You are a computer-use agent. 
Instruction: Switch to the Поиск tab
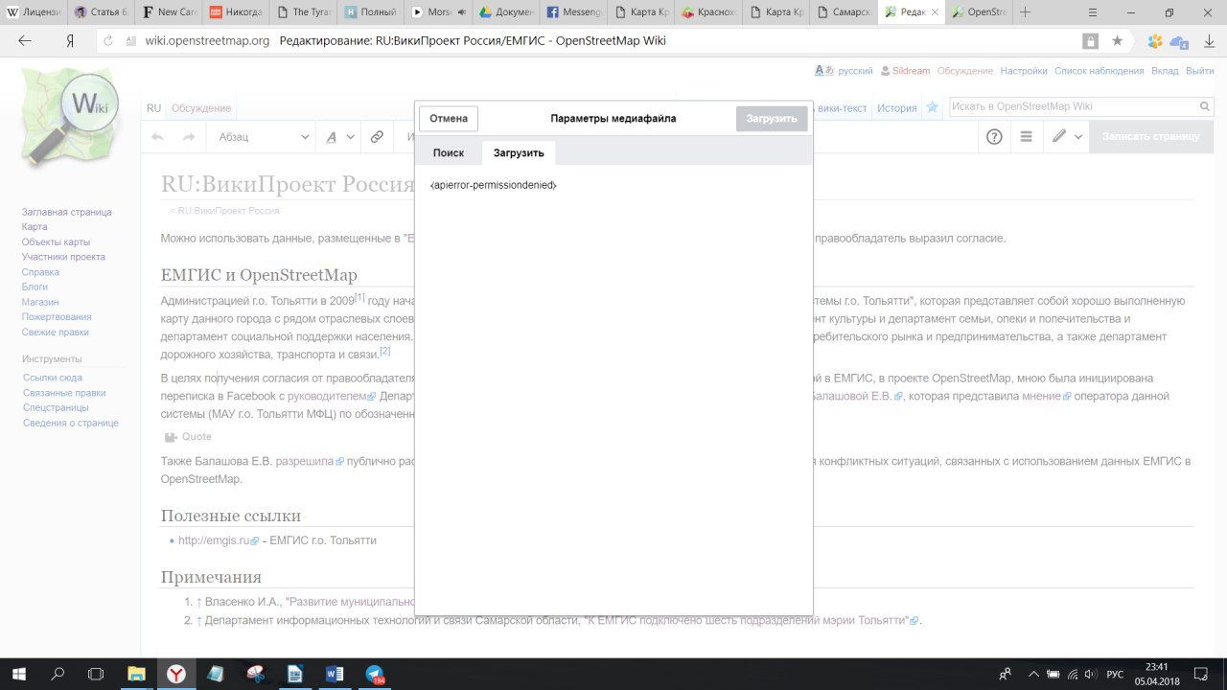[x=449, y=152]
